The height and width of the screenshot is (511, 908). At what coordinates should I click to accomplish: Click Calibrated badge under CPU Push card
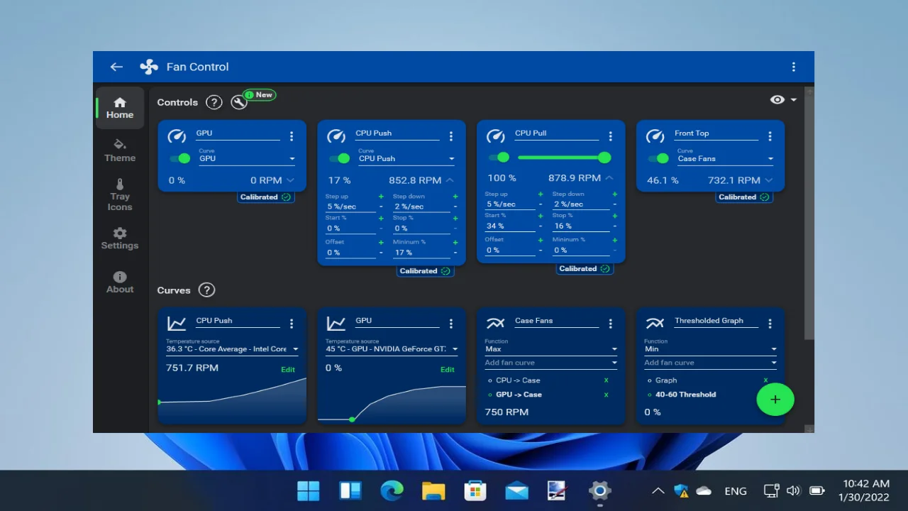pyautogui.click(x=425, y=271)
